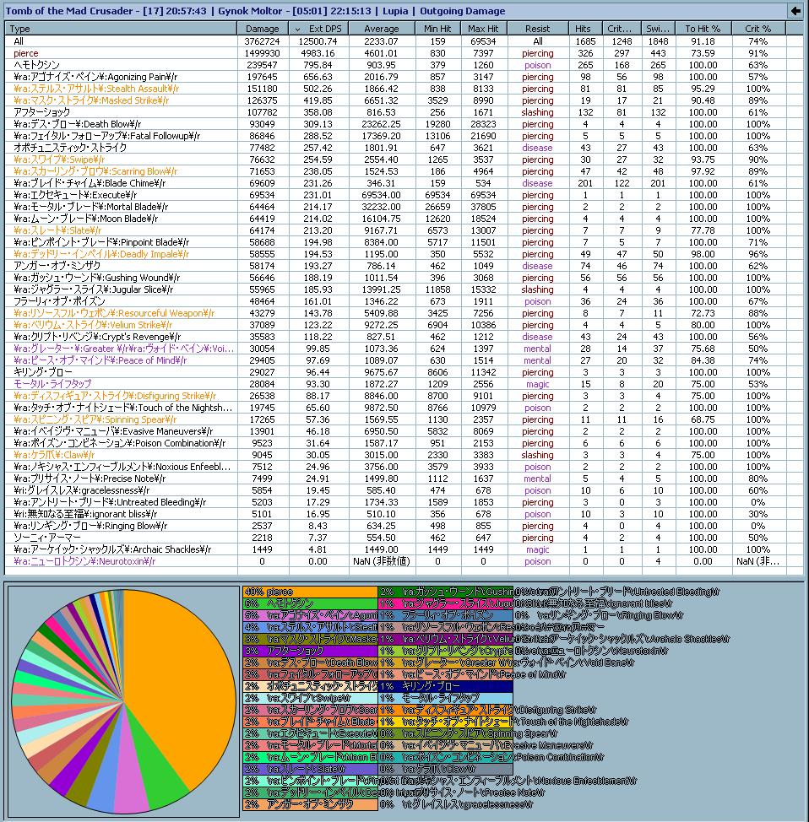This screenshot has height=822, width=809.
Task: Select the Gushing Wound row
Action: tap(404, 278)
